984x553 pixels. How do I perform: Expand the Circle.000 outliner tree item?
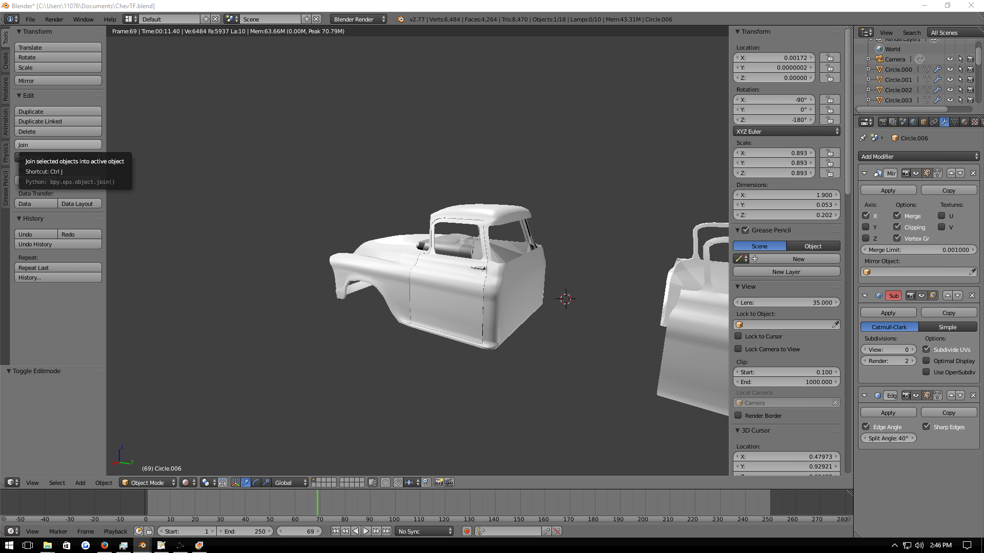coord(869,70)
